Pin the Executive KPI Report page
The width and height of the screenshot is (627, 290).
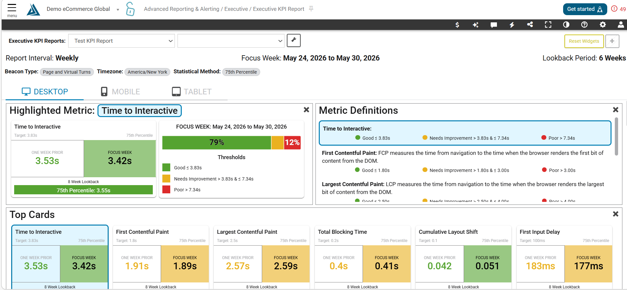(x=311, y=9)
